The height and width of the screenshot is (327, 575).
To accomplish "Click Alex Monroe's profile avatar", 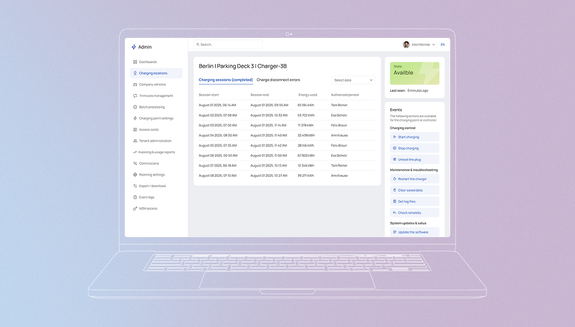I will coord(407,45).
